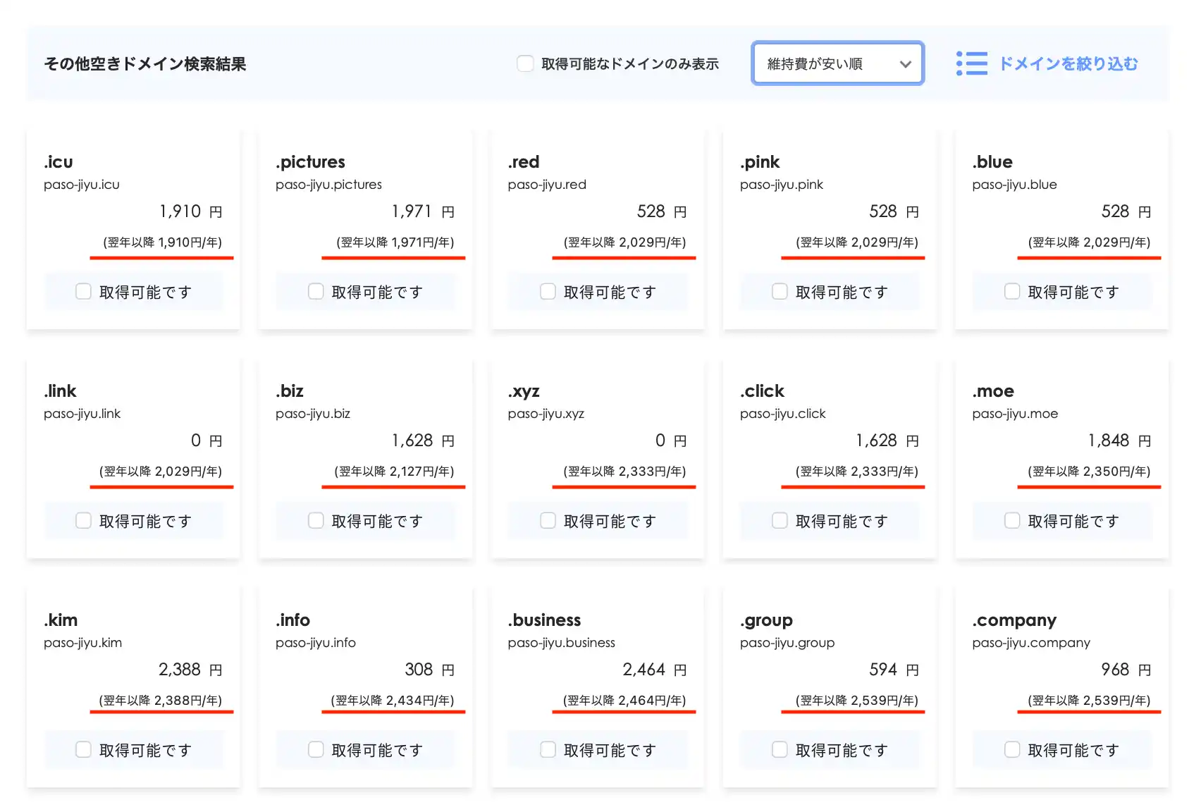This screenshot has width=1201, height=812.
Task: Click the .icu card title
Action: (58, 162)
